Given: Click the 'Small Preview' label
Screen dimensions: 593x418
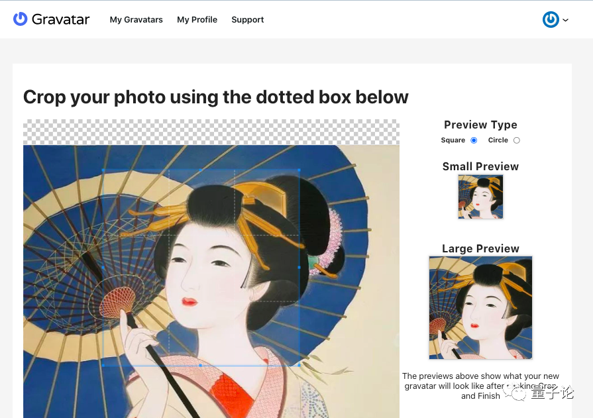Looking at the screenshot, I should [x=480, y=166].
